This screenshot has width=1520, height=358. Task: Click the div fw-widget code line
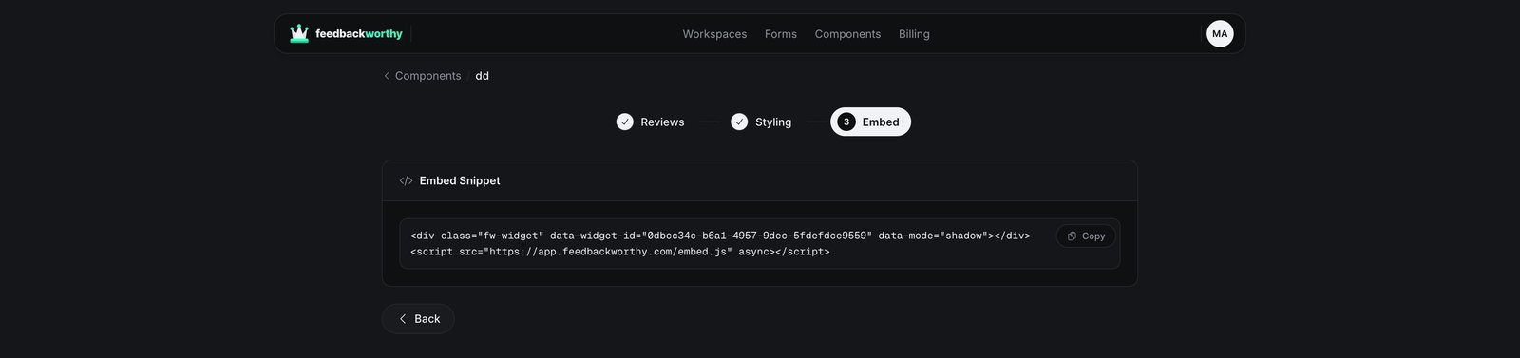pos(720,236)
